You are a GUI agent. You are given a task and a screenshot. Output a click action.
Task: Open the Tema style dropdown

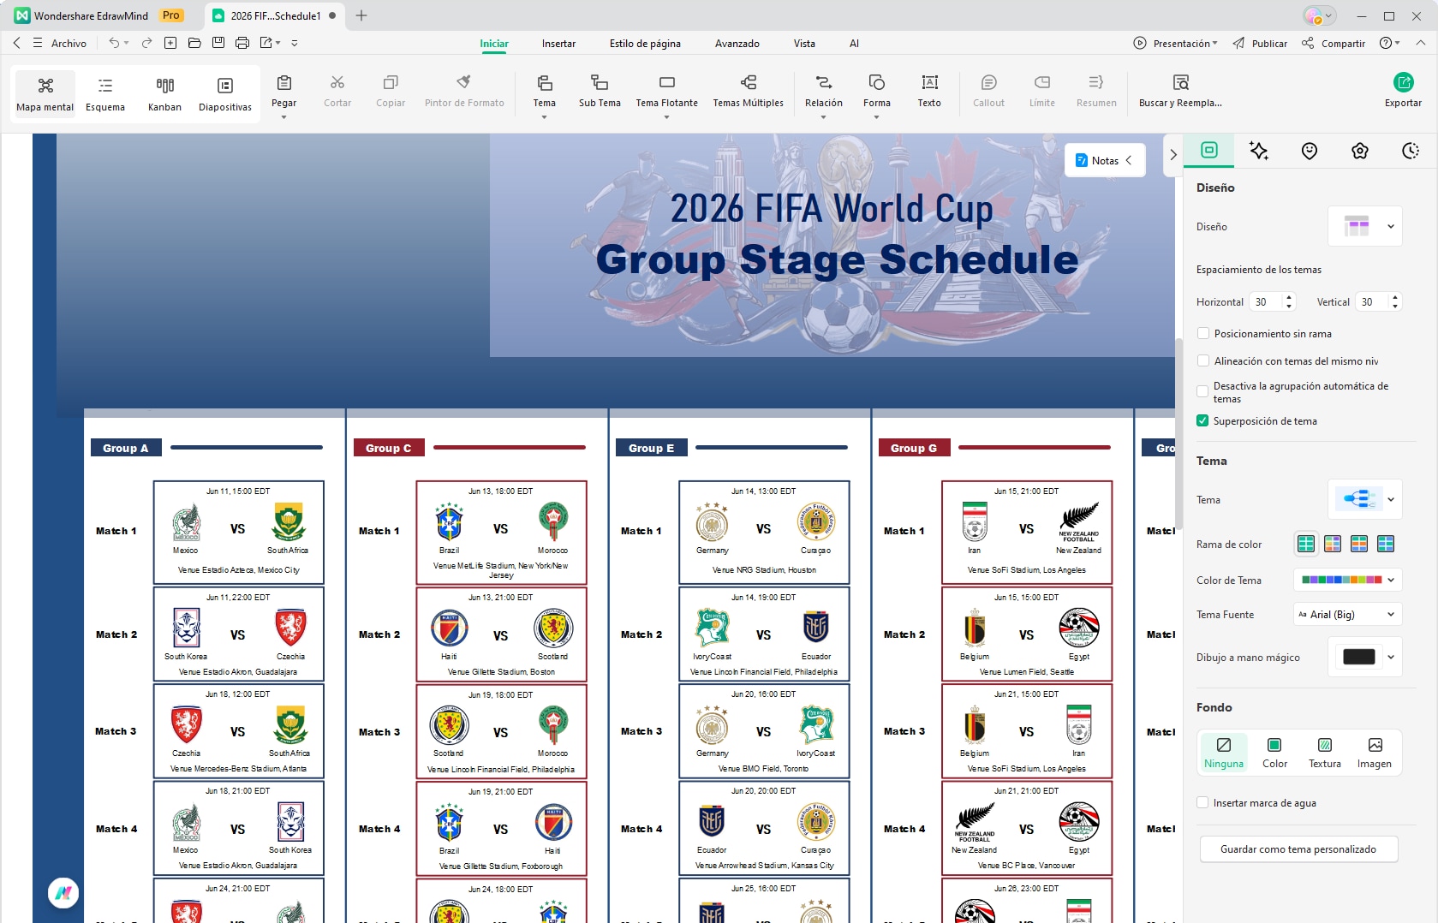tap(1365, 499)
